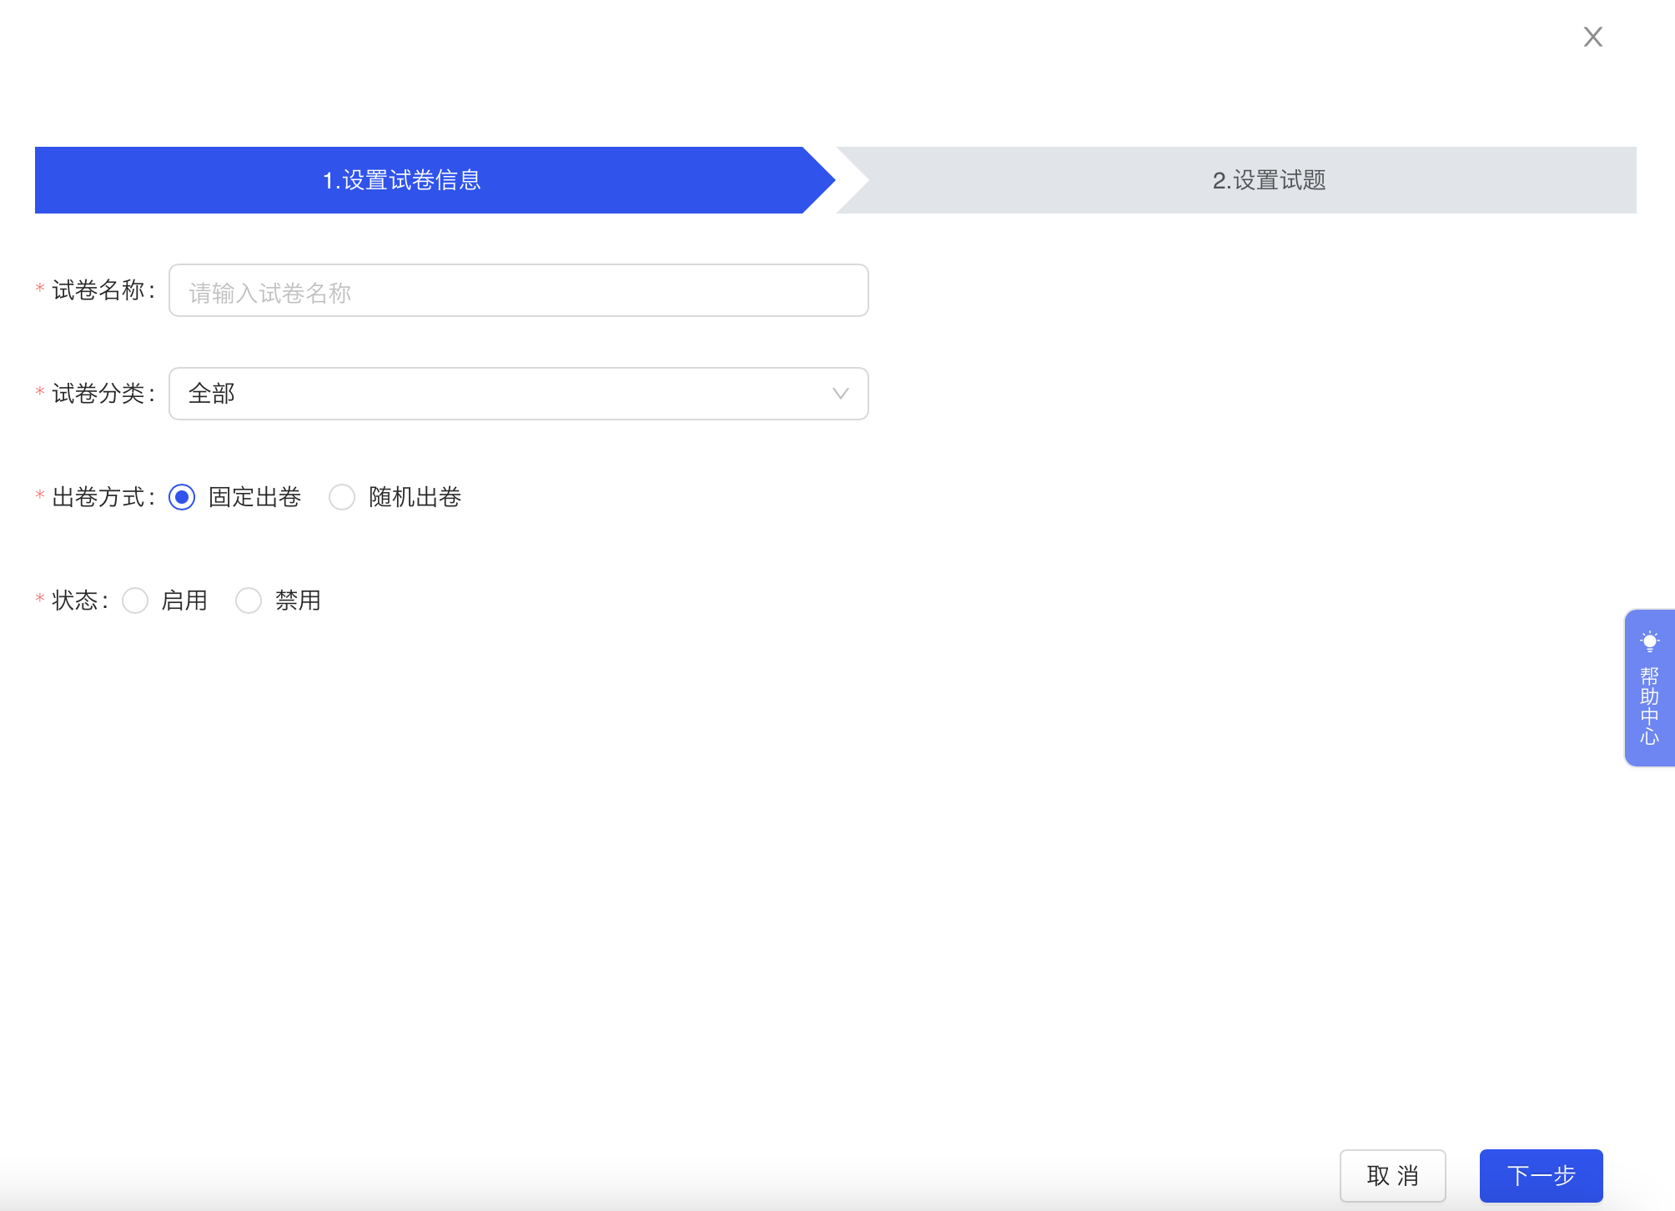Click the 1.设置试卷信息 step tab

435,180
